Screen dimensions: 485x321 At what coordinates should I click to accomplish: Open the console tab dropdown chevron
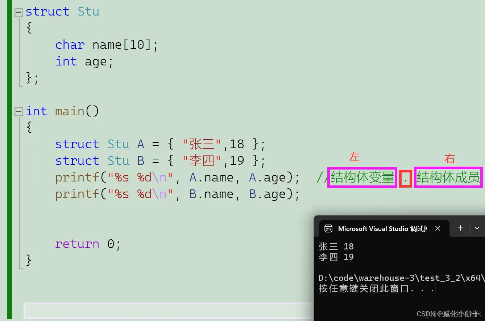(477, 228)
